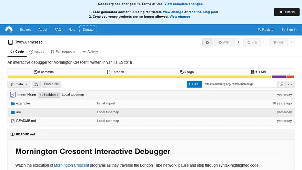Open the Issues tab
Screen dimensions: 302x170
pyautogui.click(x=37, y=52)
